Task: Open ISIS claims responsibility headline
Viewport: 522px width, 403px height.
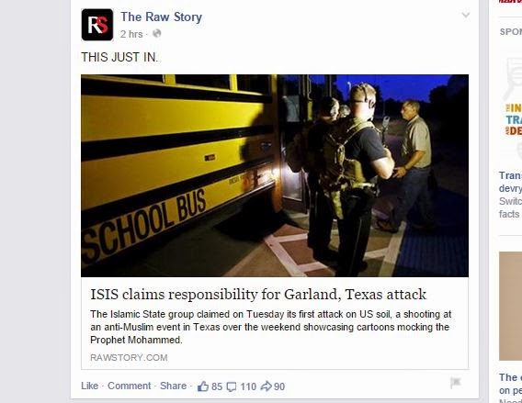Action: coord(258,295)
